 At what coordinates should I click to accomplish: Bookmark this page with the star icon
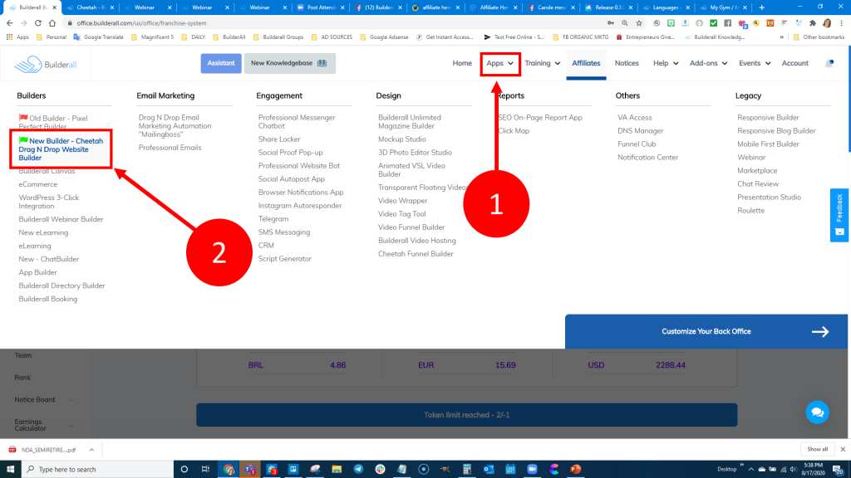(639, 23)
